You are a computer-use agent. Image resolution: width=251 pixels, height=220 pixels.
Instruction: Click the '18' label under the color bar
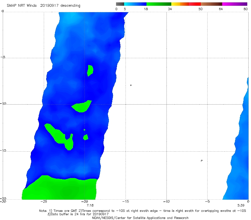pyautogui.click(x=146, y=9)
